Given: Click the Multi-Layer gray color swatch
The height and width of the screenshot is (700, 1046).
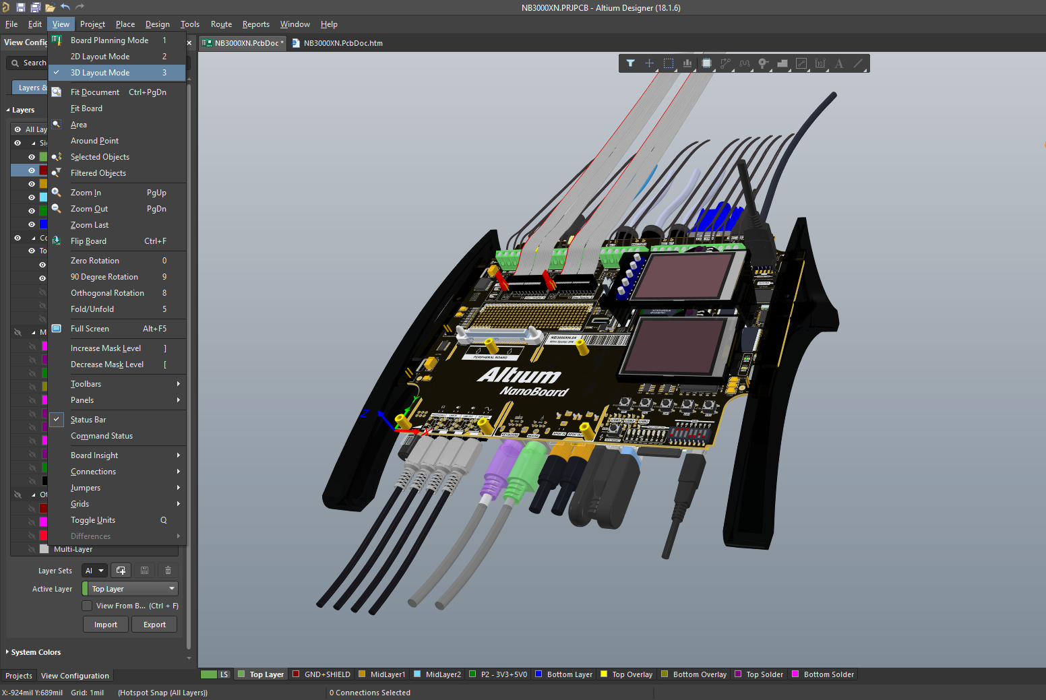Looking at the screenshot, I should pyautogui.click(x=44, y=549).
